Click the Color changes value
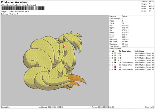The width and height of the screenshot is (155, 109). pyautogui.click(x=122, y=19)
